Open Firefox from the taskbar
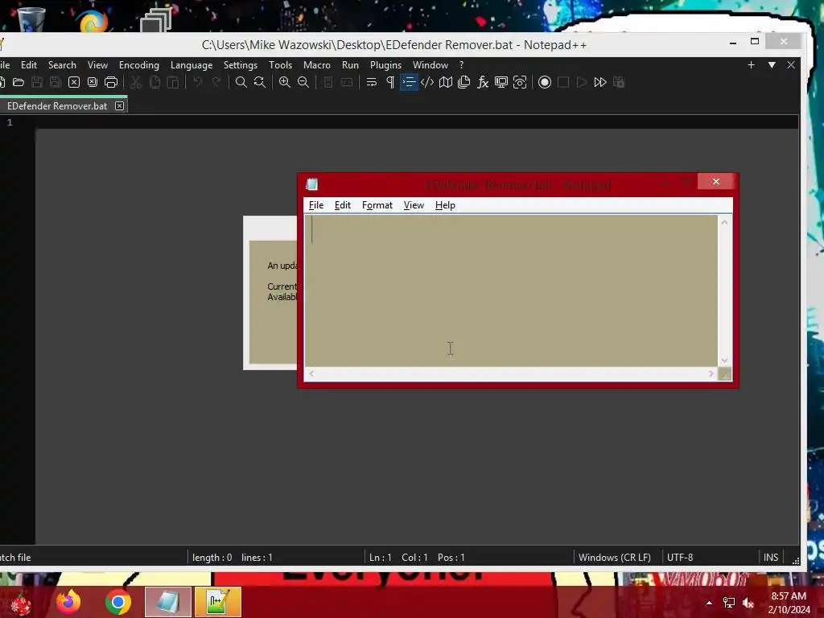 pyautogui.click(x=69, y=602)
